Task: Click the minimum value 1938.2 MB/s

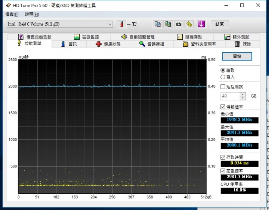Action: (239, 120)
